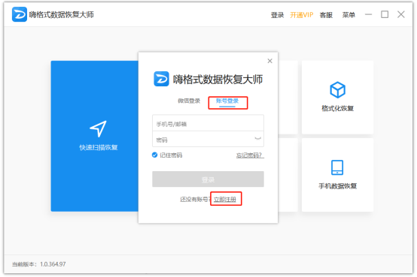This screenshot has width=417, height=277.
Task: Maximize the application window
Action: pos(385,14)
